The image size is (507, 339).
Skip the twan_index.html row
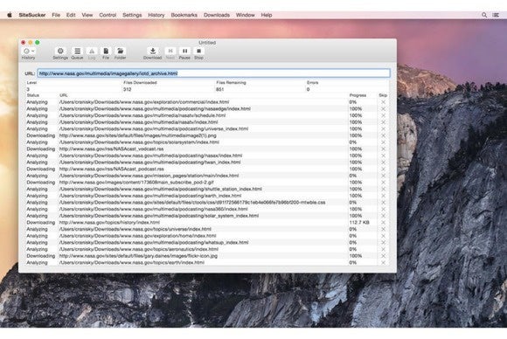click(383, 163)
